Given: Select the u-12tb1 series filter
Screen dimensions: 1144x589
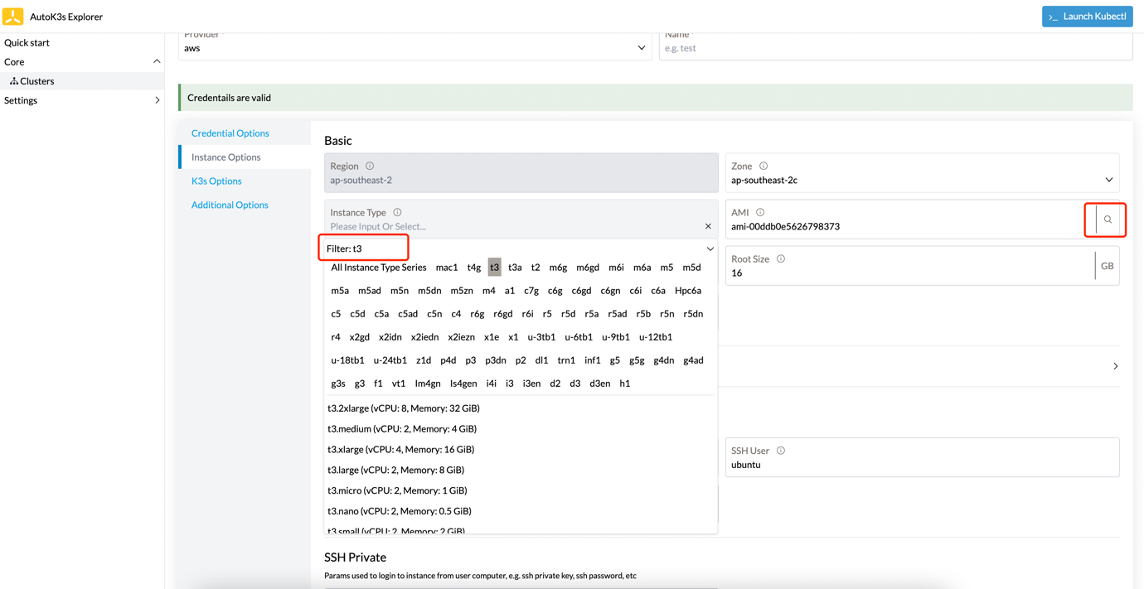Looking at the screenshot, I should [x=656, y=337].
